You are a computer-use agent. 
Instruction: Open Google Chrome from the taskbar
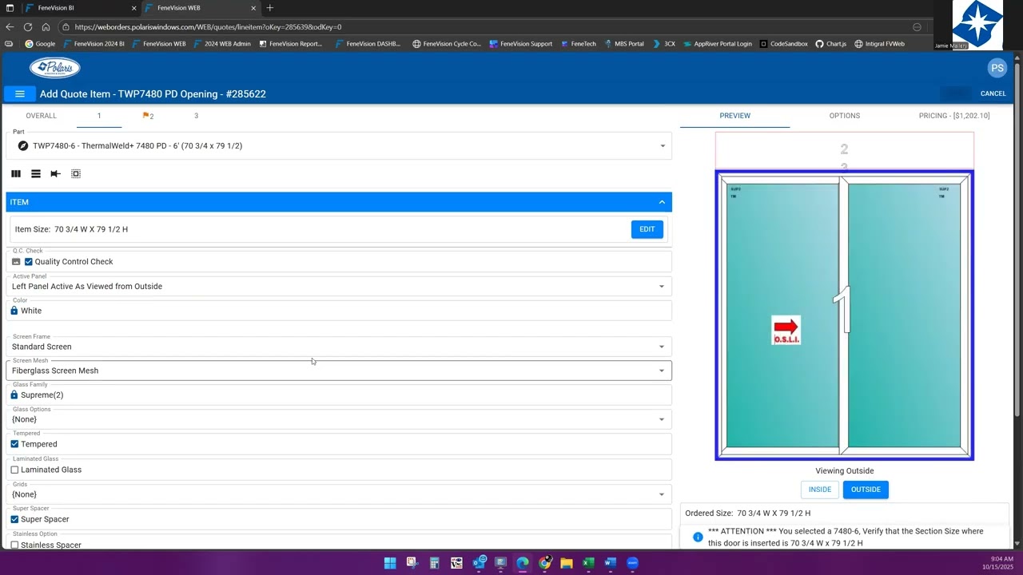click(x=544, y=563)
